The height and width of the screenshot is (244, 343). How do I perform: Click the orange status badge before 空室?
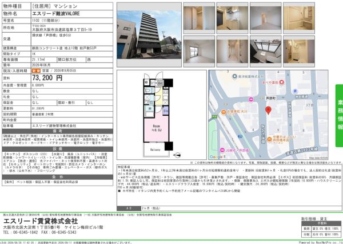coord(36,71)
